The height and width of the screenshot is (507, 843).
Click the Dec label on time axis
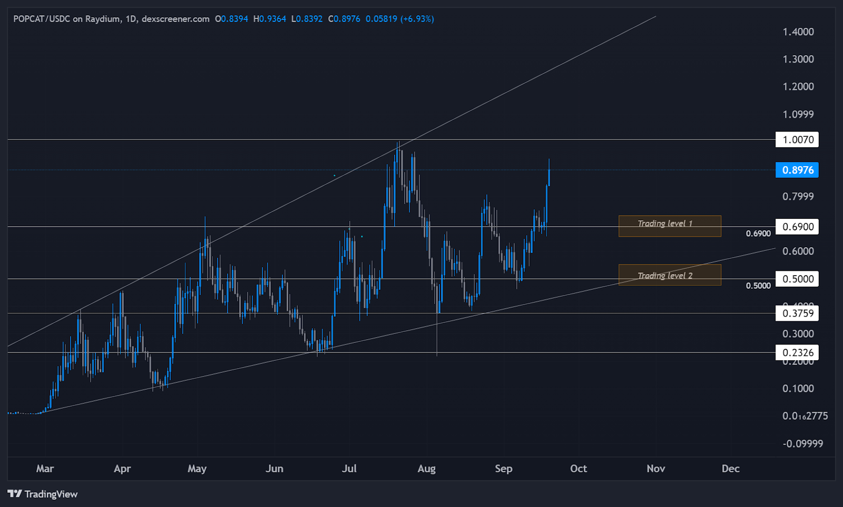tap(731, 469)
